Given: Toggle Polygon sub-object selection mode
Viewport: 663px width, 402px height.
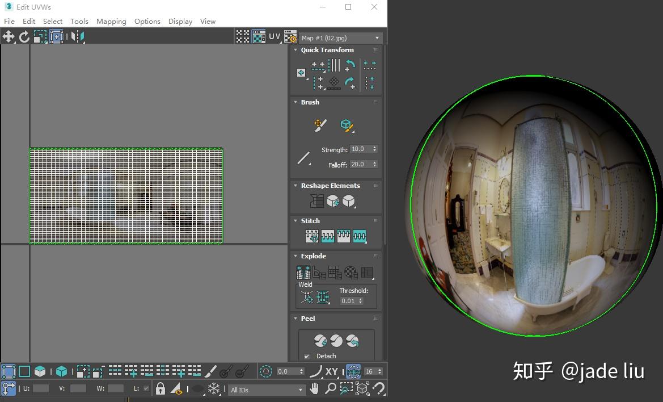Looking at the screenshot, I should [40, 371].
